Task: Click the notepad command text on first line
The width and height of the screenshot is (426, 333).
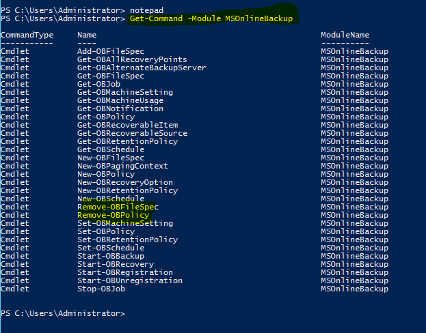Action: pos(147,10)
